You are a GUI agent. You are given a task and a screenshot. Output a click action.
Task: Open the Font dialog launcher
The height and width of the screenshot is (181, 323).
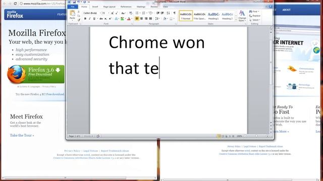click(132, 24)
